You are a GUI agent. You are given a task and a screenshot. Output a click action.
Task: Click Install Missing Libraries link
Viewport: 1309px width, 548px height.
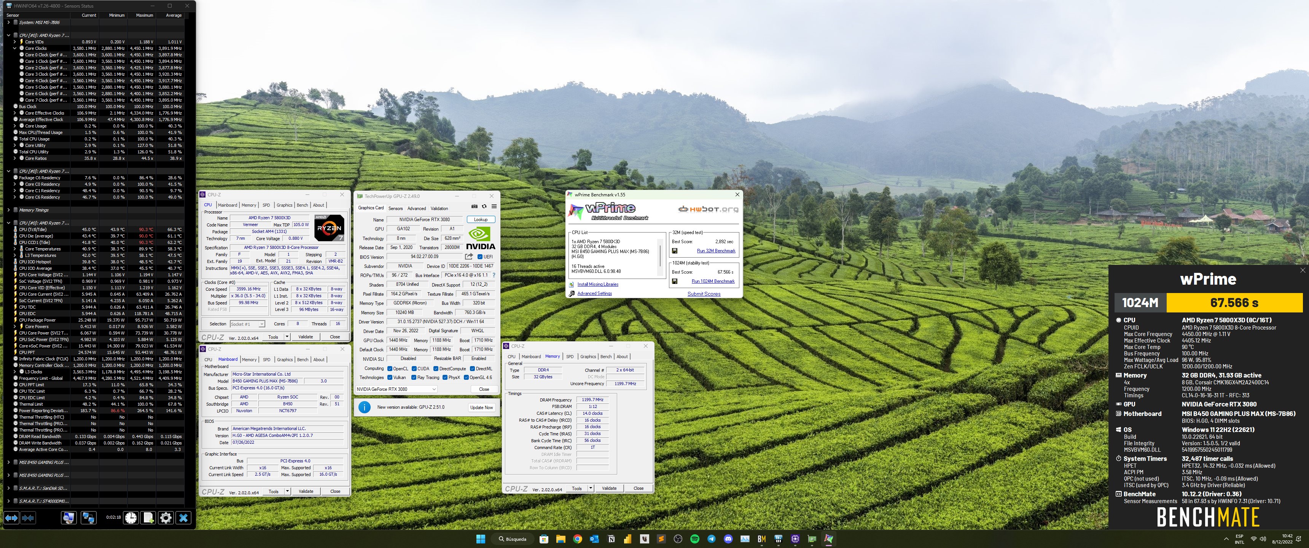point(598,284)
